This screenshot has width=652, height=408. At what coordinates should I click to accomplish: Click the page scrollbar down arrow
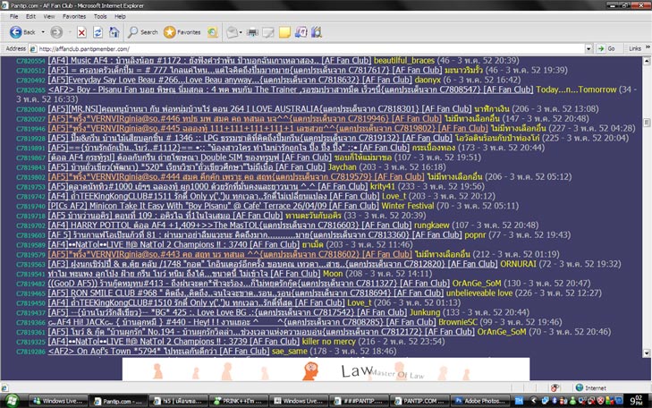(647, 353)
